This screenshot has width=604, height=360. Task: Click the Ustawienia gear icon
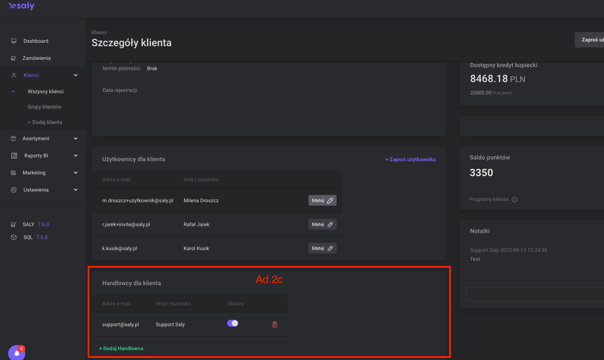click(14, 190)
